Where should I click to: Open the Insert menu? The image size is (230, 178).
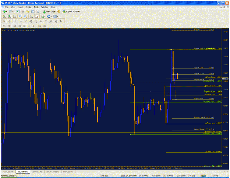coord(20,7)
